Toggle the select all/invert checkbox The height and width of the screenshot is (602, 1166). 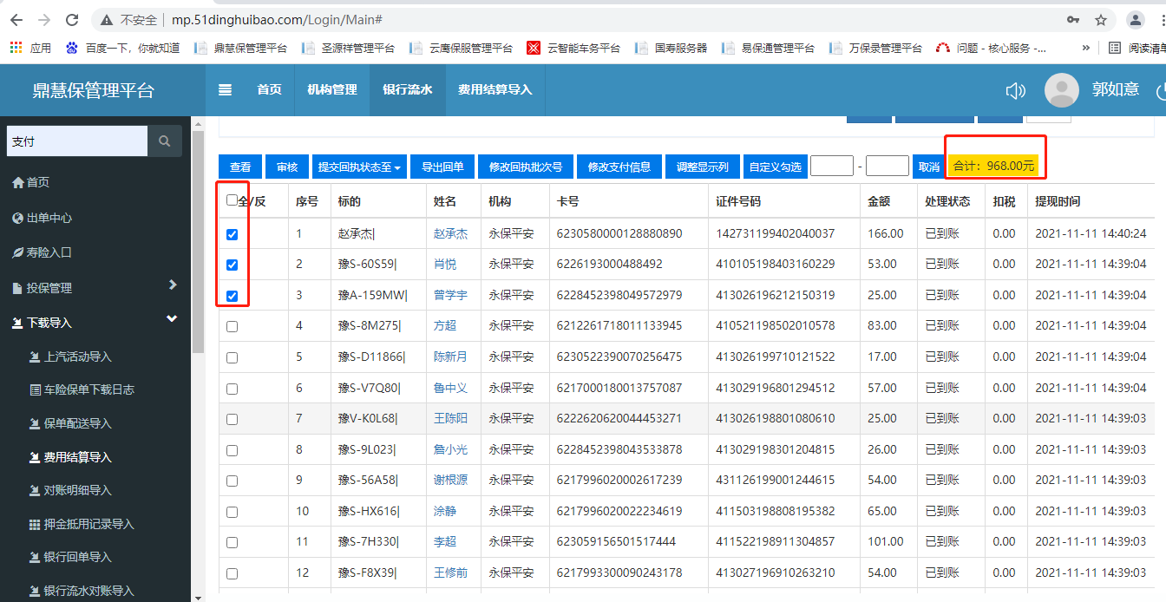coord(232,200)
